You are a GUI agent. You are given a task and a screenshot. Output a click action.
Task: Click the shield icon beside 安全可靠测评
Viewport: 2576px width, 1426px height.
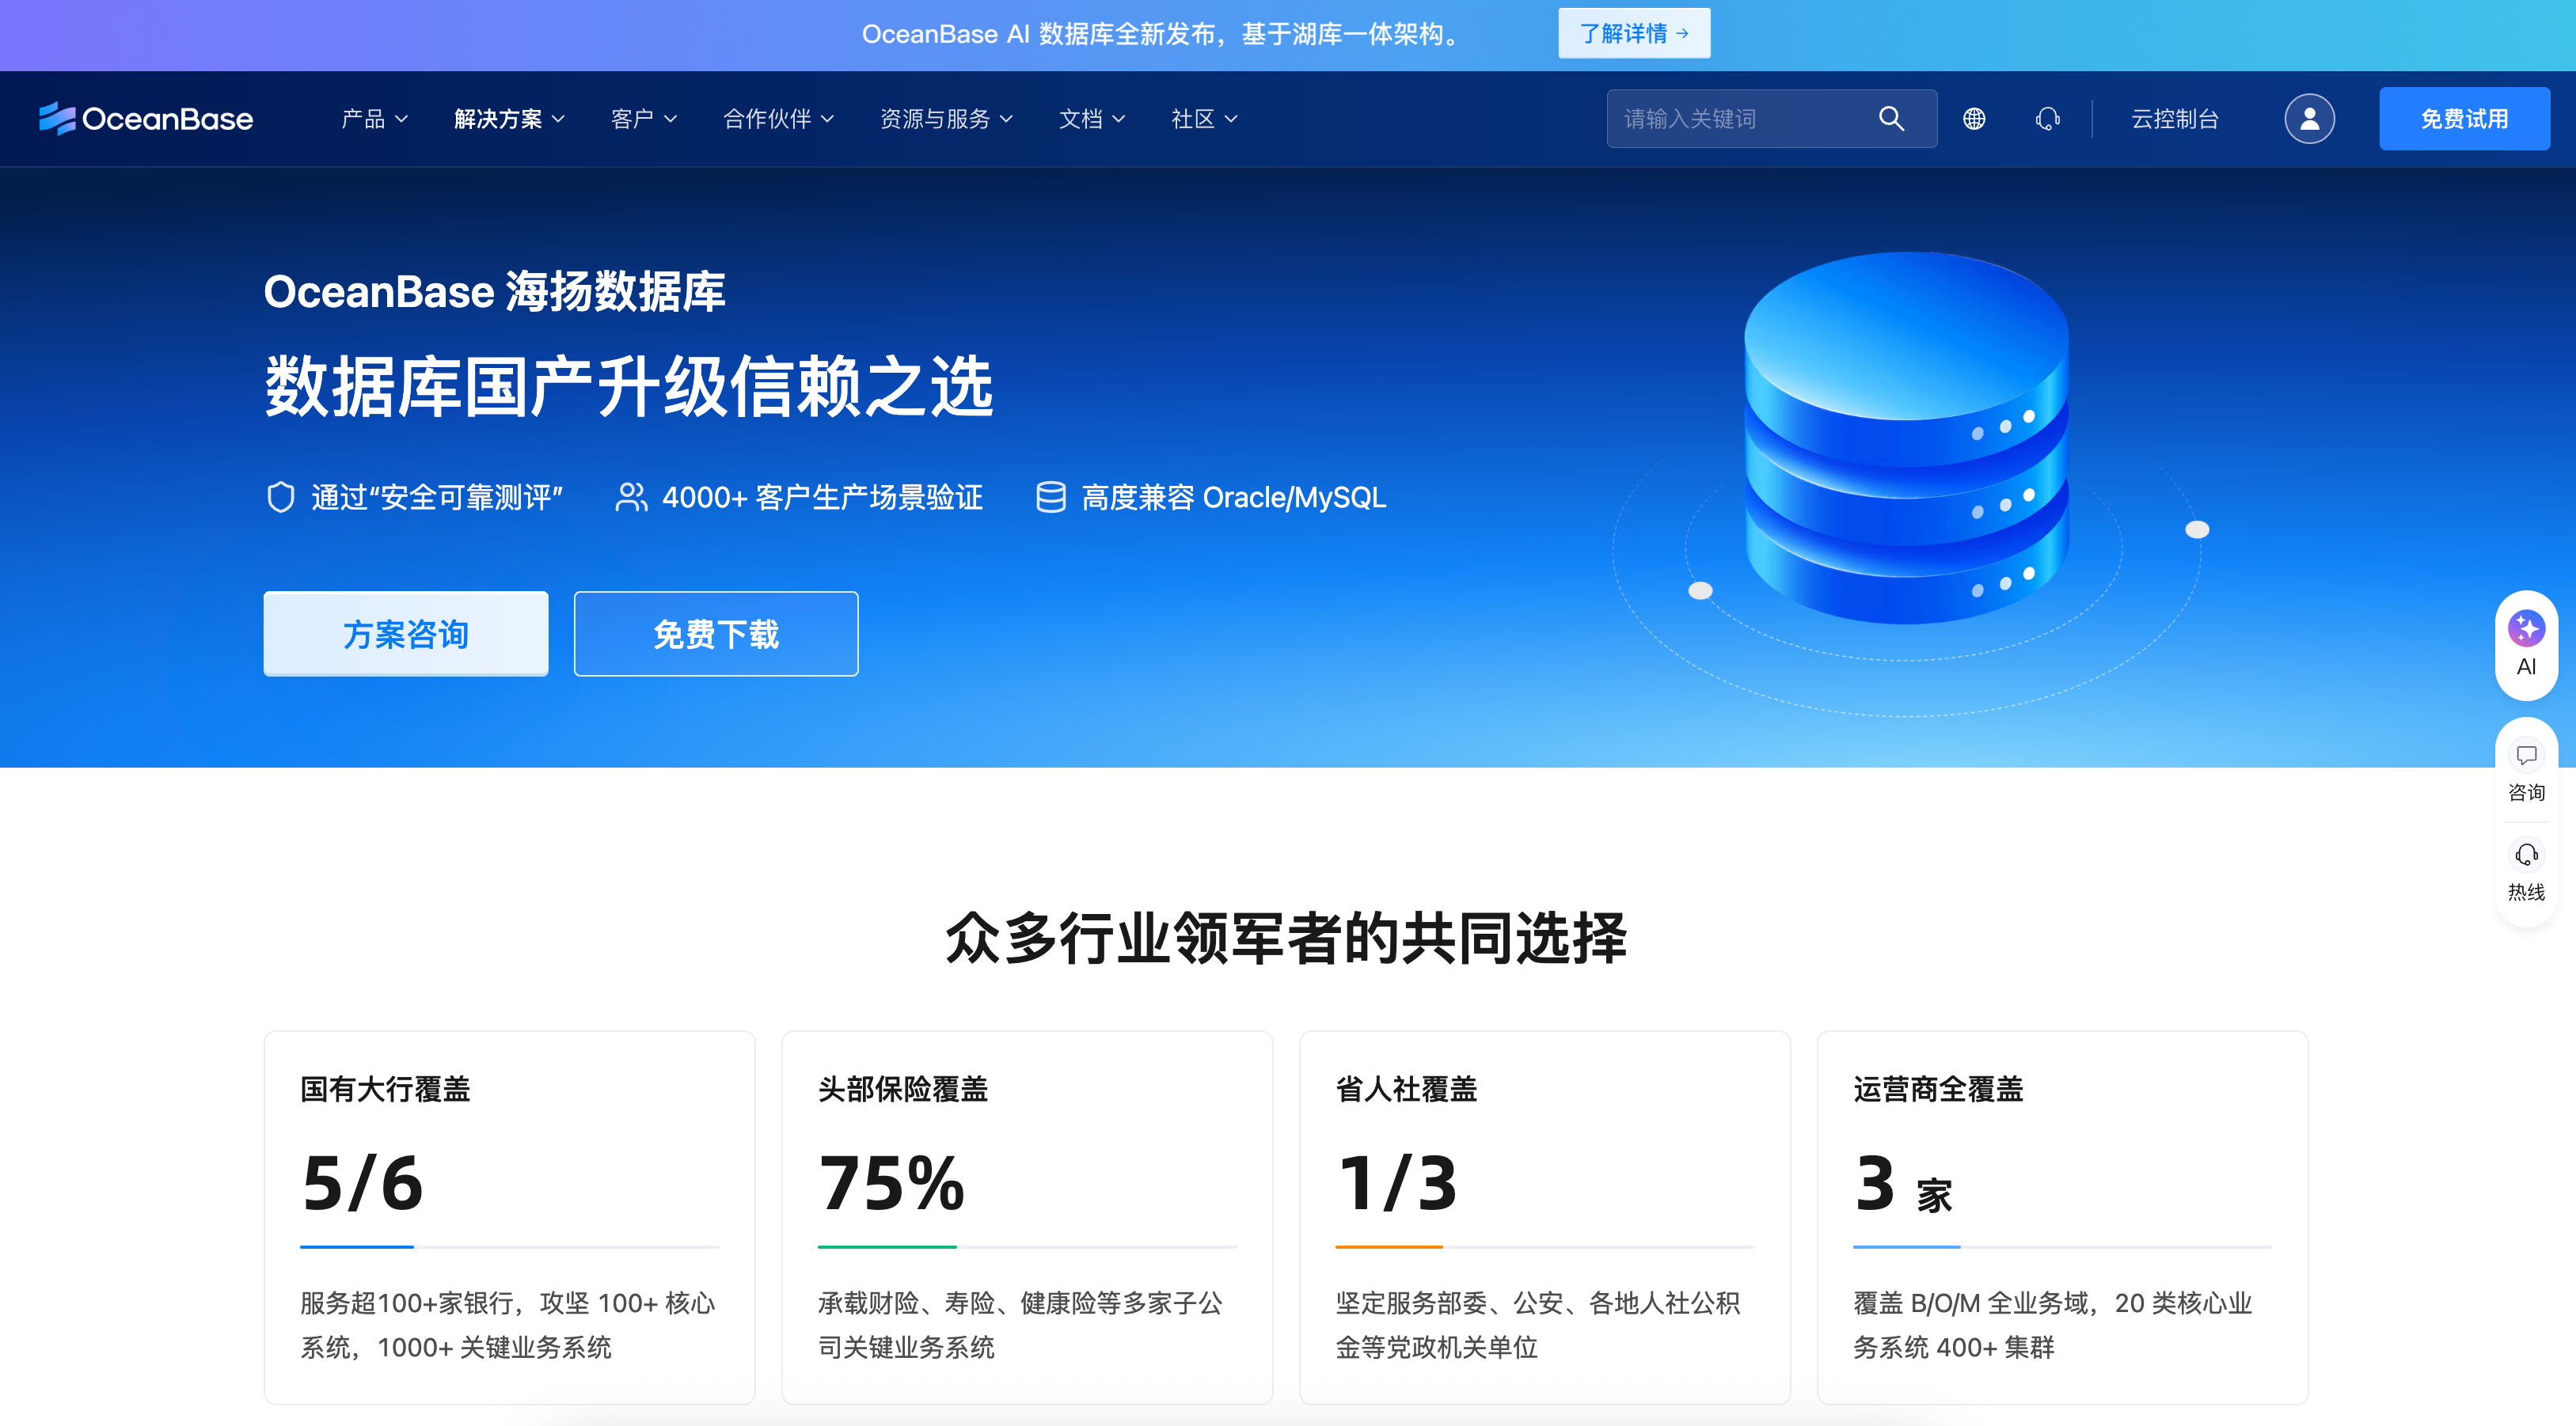click(281, 497)
